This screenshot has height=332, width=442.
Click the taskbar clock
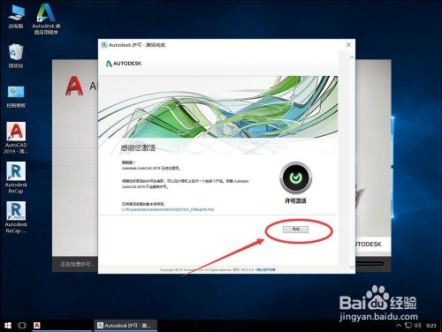pyautogui.click(x=431, y=326)
